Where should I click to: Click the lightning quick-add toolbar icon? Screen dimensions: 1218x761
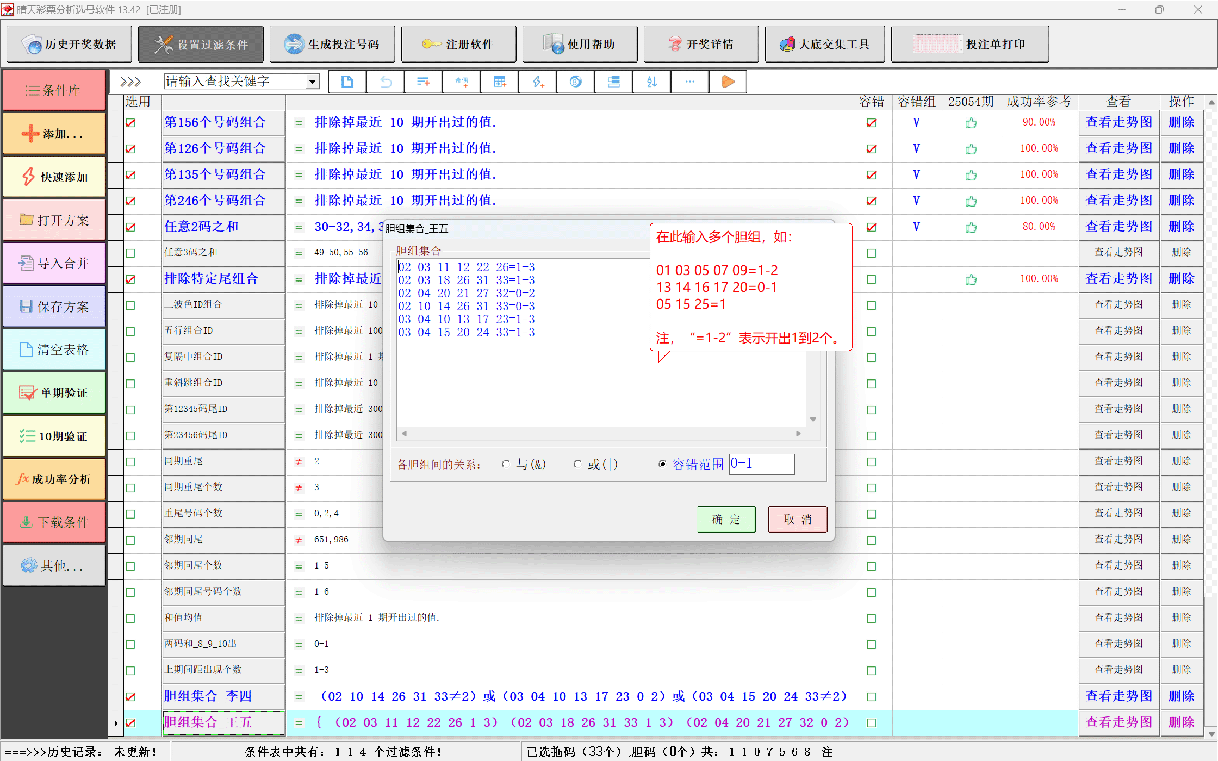[x=537, y=82]
